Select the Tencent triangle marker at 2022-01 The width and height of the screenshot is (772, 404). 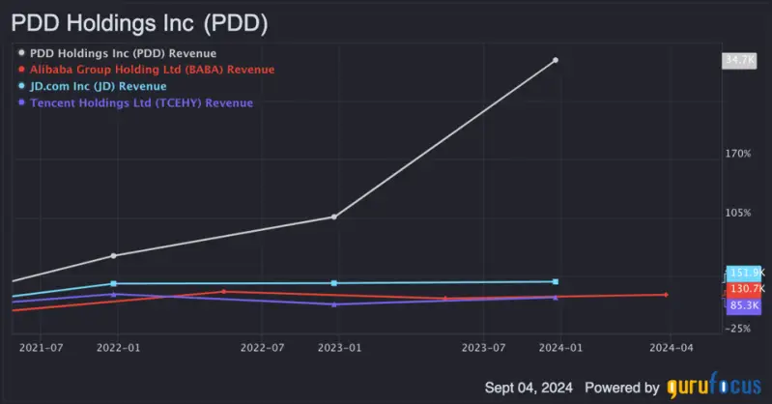(x=114, y=294)
